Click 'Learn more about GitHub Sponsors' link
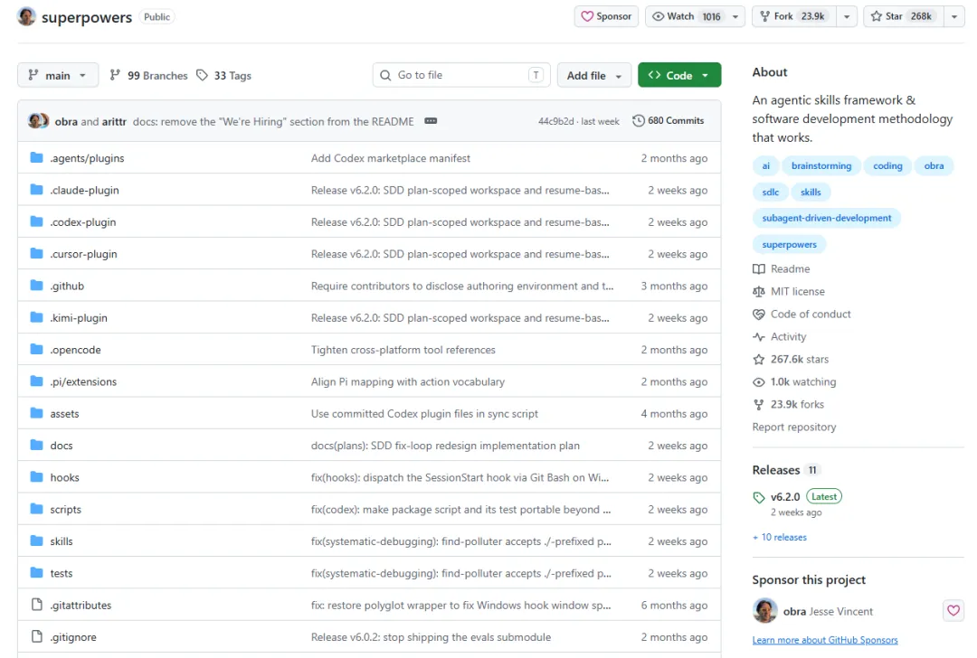 coord(825,640)
